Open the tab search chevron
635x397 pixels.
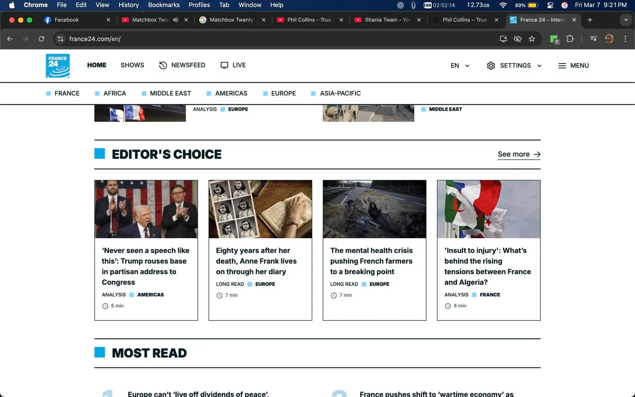[x=626, y=19]
